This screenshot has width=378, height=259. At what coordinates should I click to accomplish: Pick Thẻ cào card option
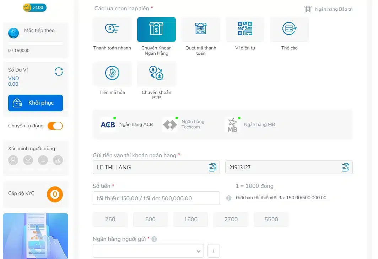(x=289, y=30)
